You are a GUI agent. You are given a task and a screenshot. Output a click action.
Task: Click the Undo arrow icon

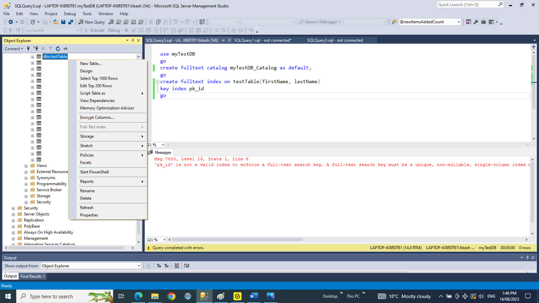(176, 22)
